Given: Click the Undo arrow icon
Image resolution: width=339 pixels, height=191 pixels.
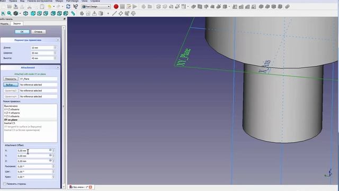Looking at the screenshot, I should coord(49,6).
